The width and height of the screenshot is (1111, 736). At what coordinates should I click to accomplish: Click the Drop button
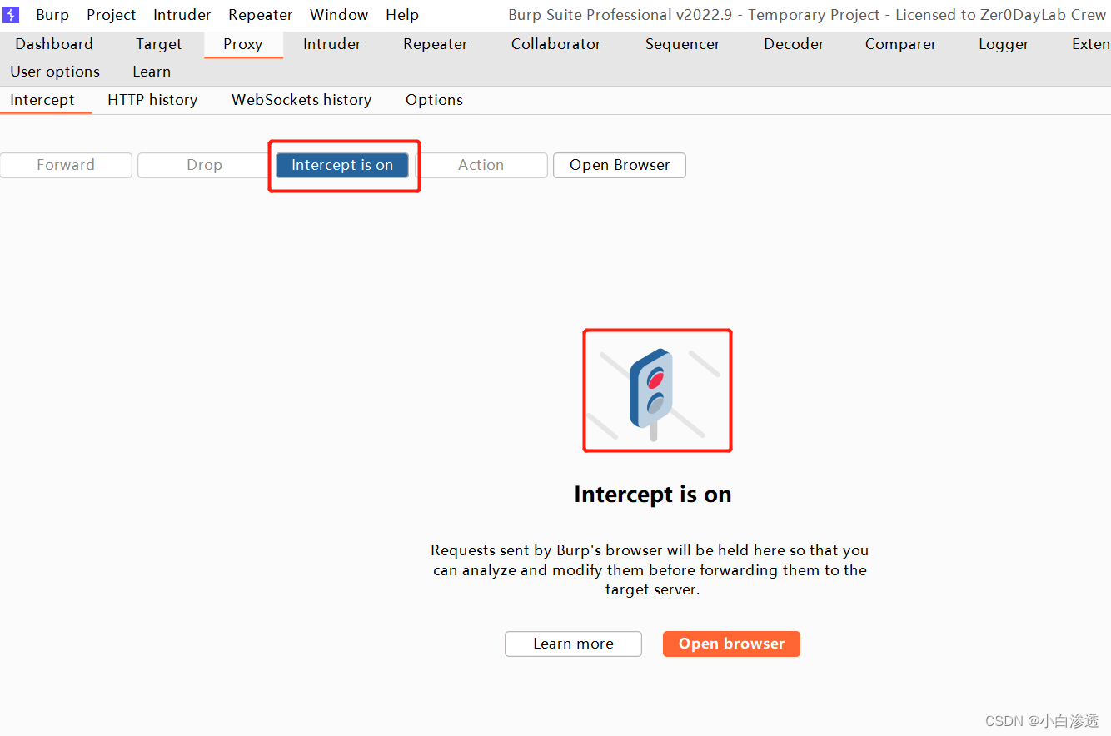point(204,165)
